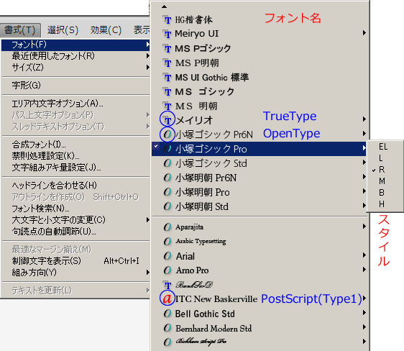
Task: Click OpenType icon beside 小塚明朝 Std
Action: click(167, 206)
